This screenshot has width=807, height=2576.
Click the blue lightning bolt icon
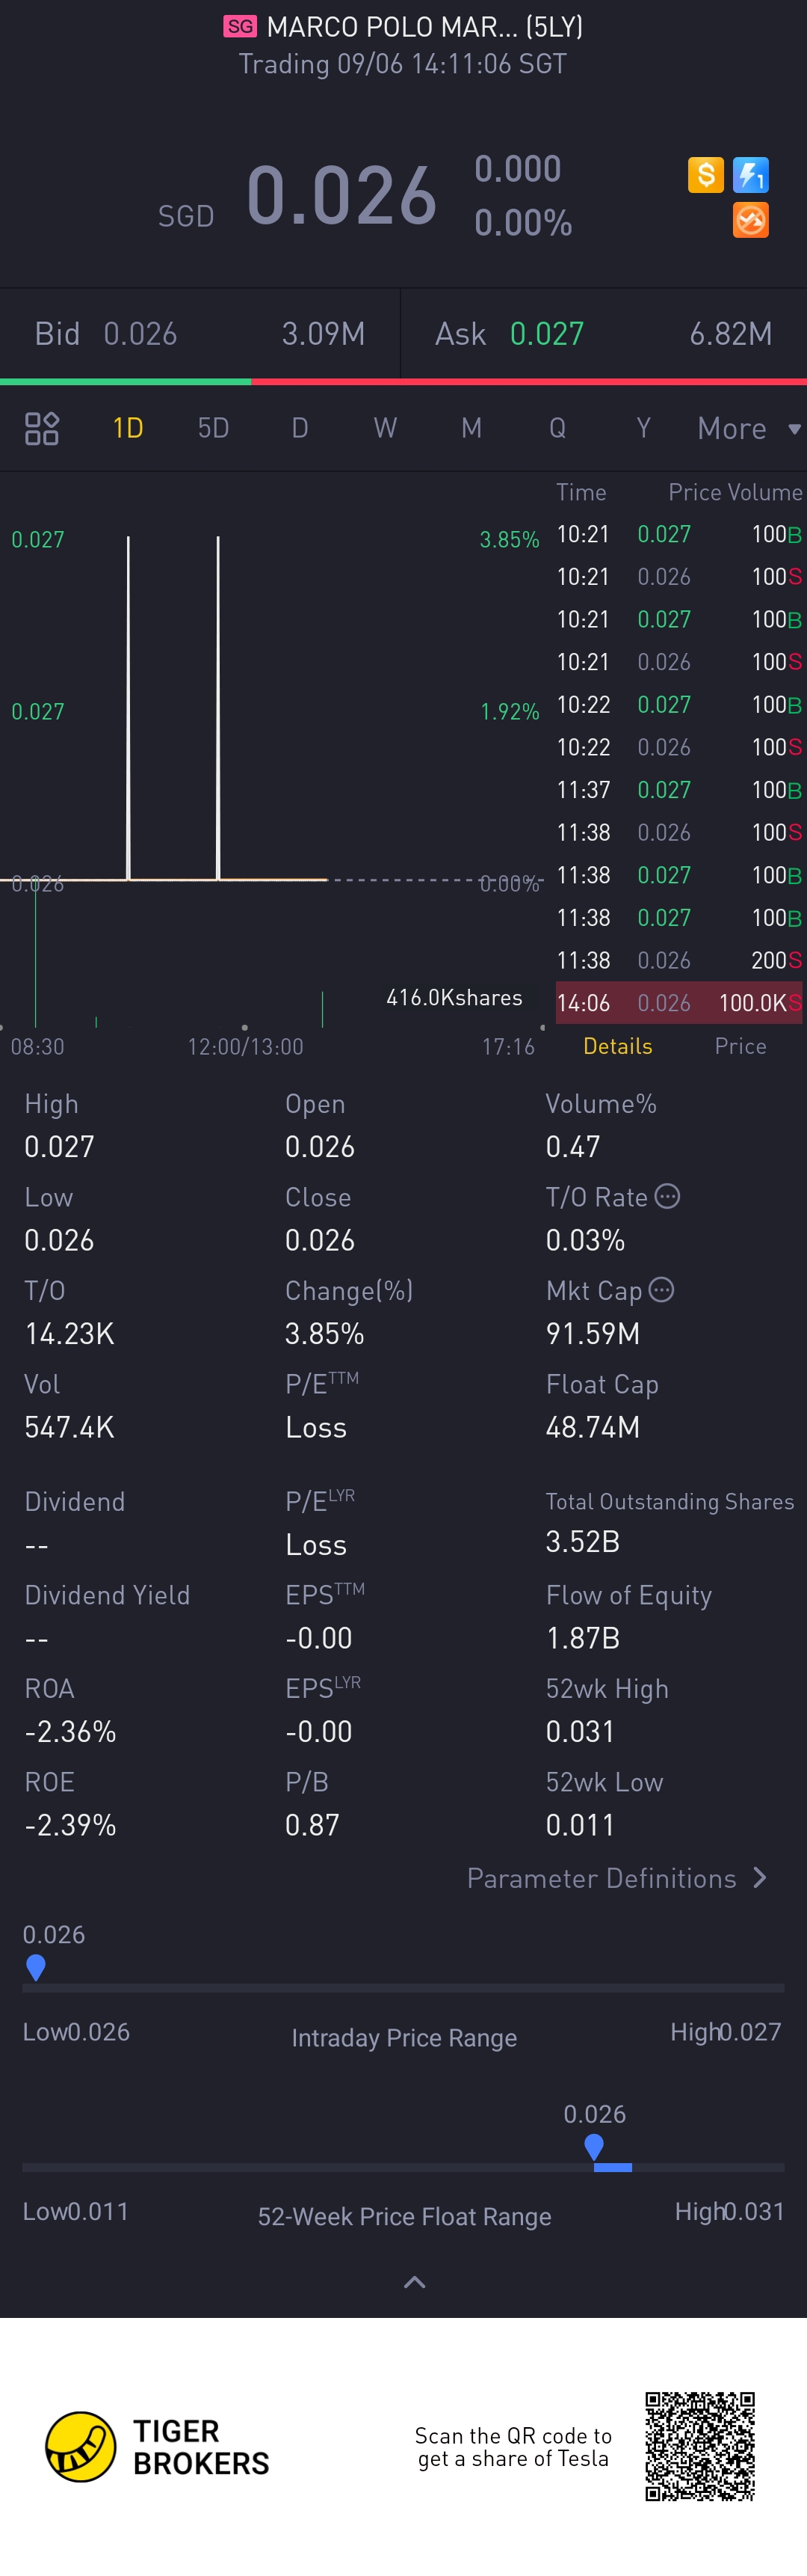pos(750,175)
